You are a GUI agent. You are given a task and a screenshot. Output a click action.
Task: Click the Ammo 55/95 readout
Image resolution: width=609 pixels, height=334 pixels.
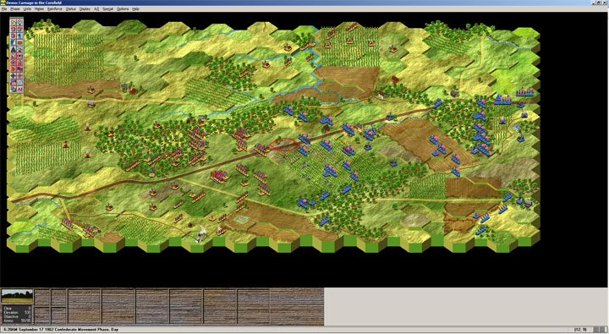(17, 320)
